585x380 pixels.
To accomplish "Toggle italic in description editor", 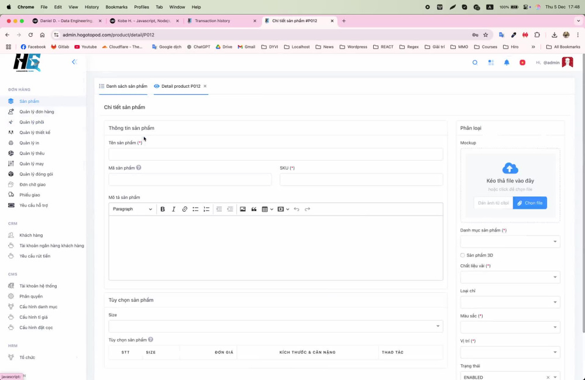I will tap(174, 209).
